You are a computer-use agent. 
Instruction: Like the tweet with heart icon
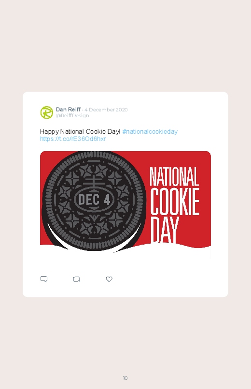coord(109,279)
